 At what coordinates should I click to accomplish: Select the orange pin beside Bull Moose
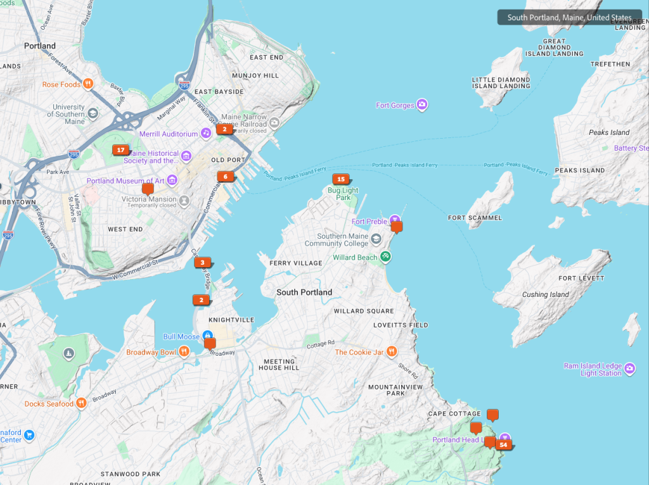tap(210, 343)
